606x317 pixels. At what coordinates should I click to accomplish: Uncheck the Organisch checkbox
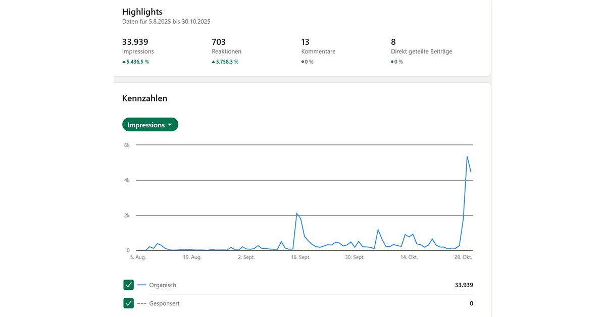[128, 285]
